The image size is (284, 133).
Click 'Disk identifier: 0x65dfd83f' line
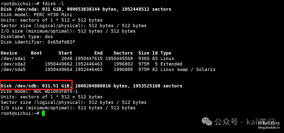(x=38, y=42)
